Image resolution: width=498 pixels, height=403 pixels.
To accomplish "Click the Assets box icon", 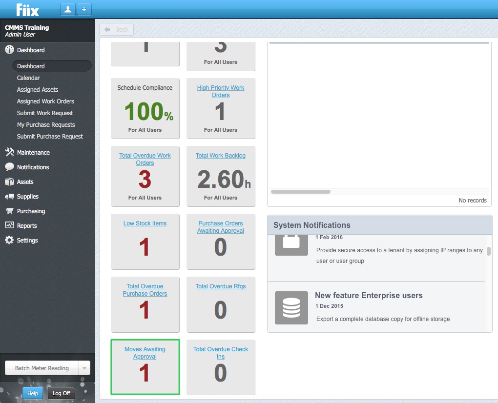I will 9,182.
